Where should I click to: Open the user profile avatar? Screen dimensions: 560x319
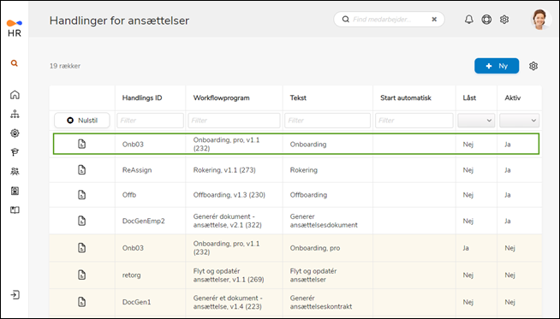(x=539, y=20)
